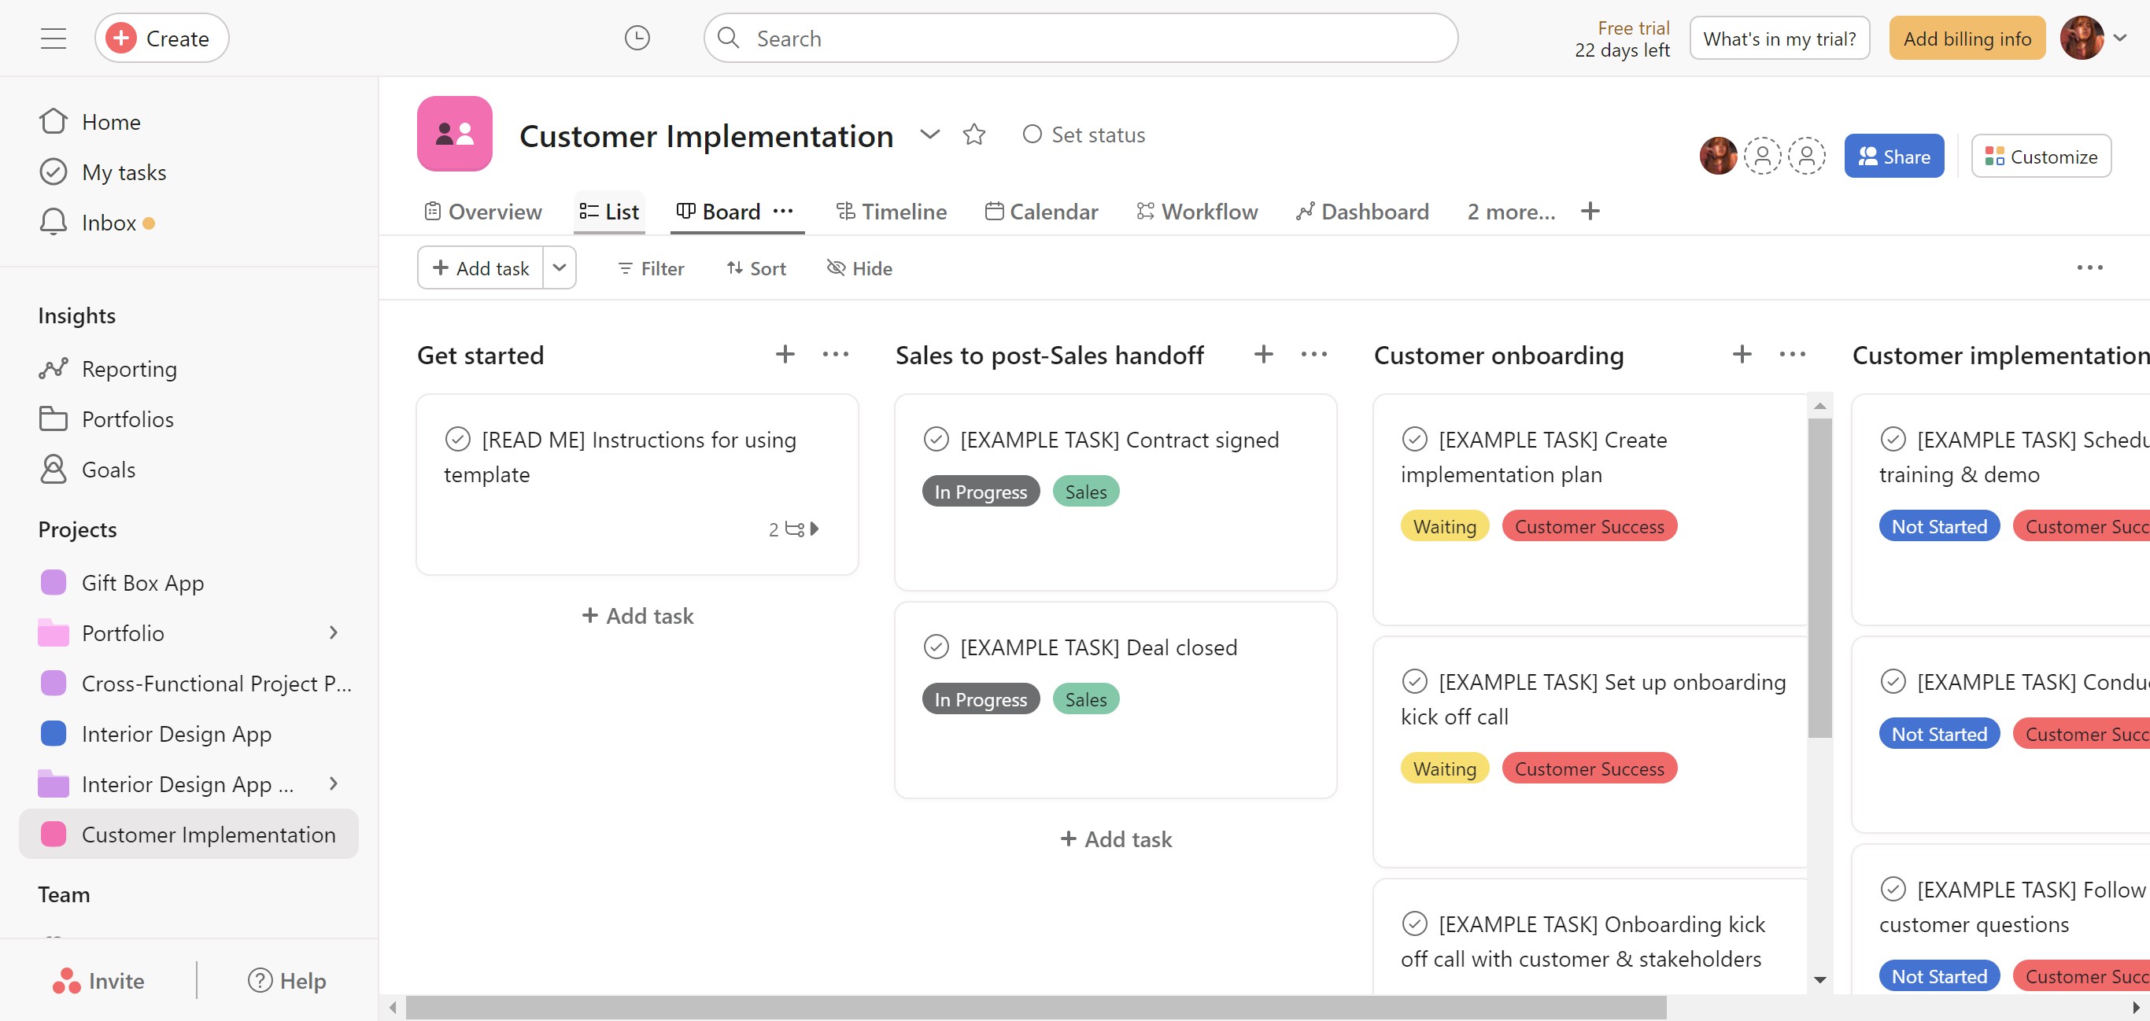2150x1021 pixels.
Task: Open the Add task dropdown arrow
Action: [560, 267]
